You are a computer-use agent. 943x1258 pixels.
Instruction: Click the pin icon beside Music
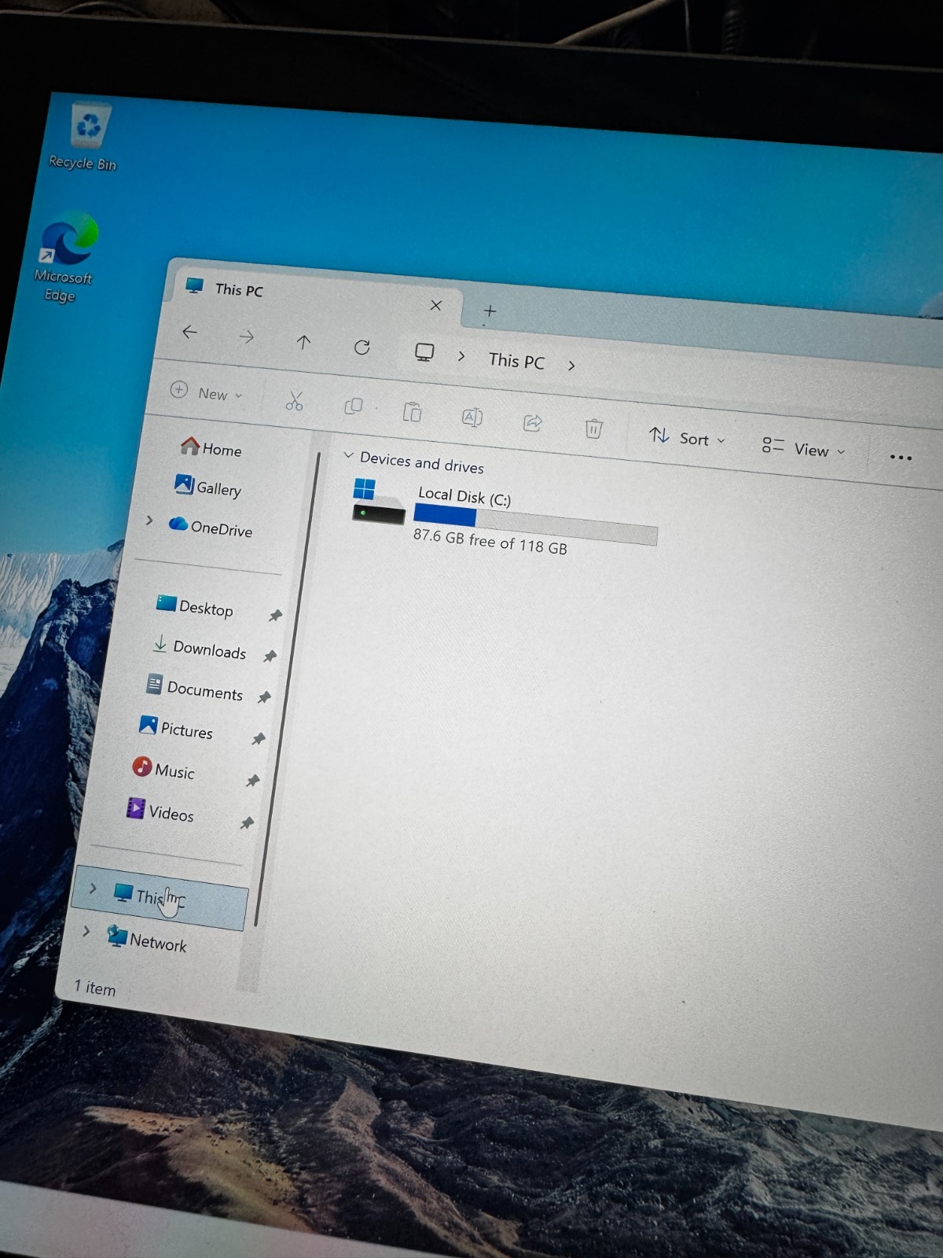[x=252, y=781]
